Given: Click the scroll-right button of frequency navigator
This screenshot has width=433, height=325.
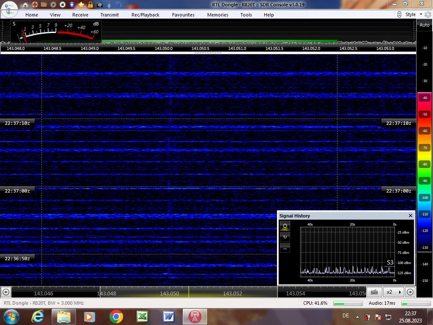Looking at the screenshot, I should pos(410,292).
